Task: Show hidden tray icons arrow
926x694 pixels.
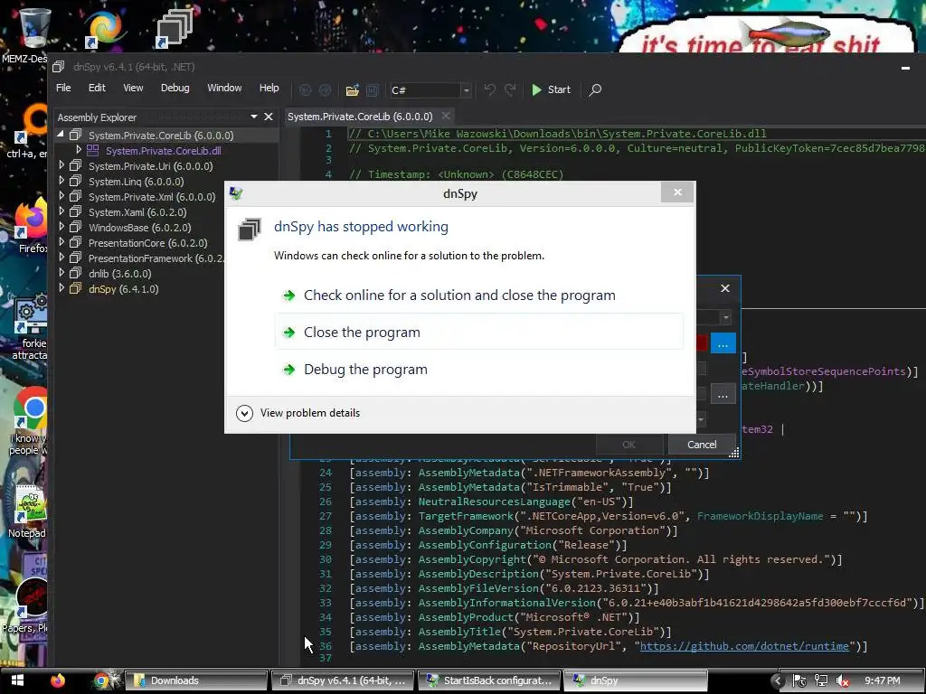Action: (778, 681)
